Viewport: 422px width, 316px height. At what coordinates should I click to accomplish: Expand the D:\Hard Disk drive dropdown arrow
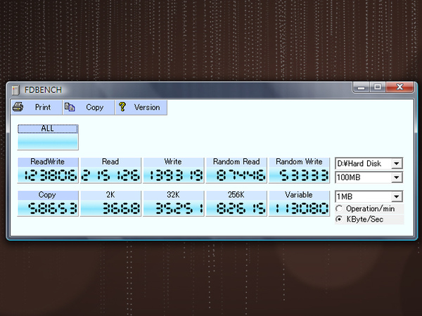pyautogui.click(x=397, y=163)
